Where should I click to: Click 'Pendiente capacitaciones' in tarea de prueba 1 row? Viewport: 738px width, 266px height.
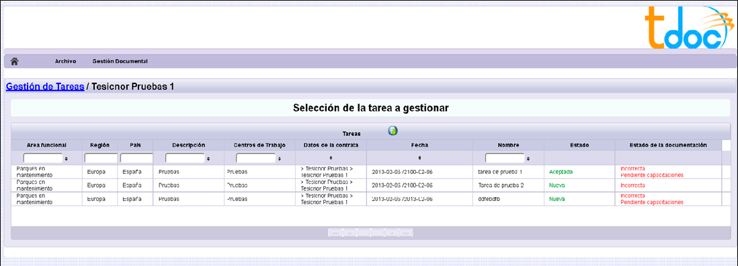click(652, 175)
